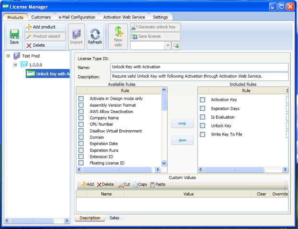Check included Is Evaluation rule
298x229 pixels.
coord(203,117)
